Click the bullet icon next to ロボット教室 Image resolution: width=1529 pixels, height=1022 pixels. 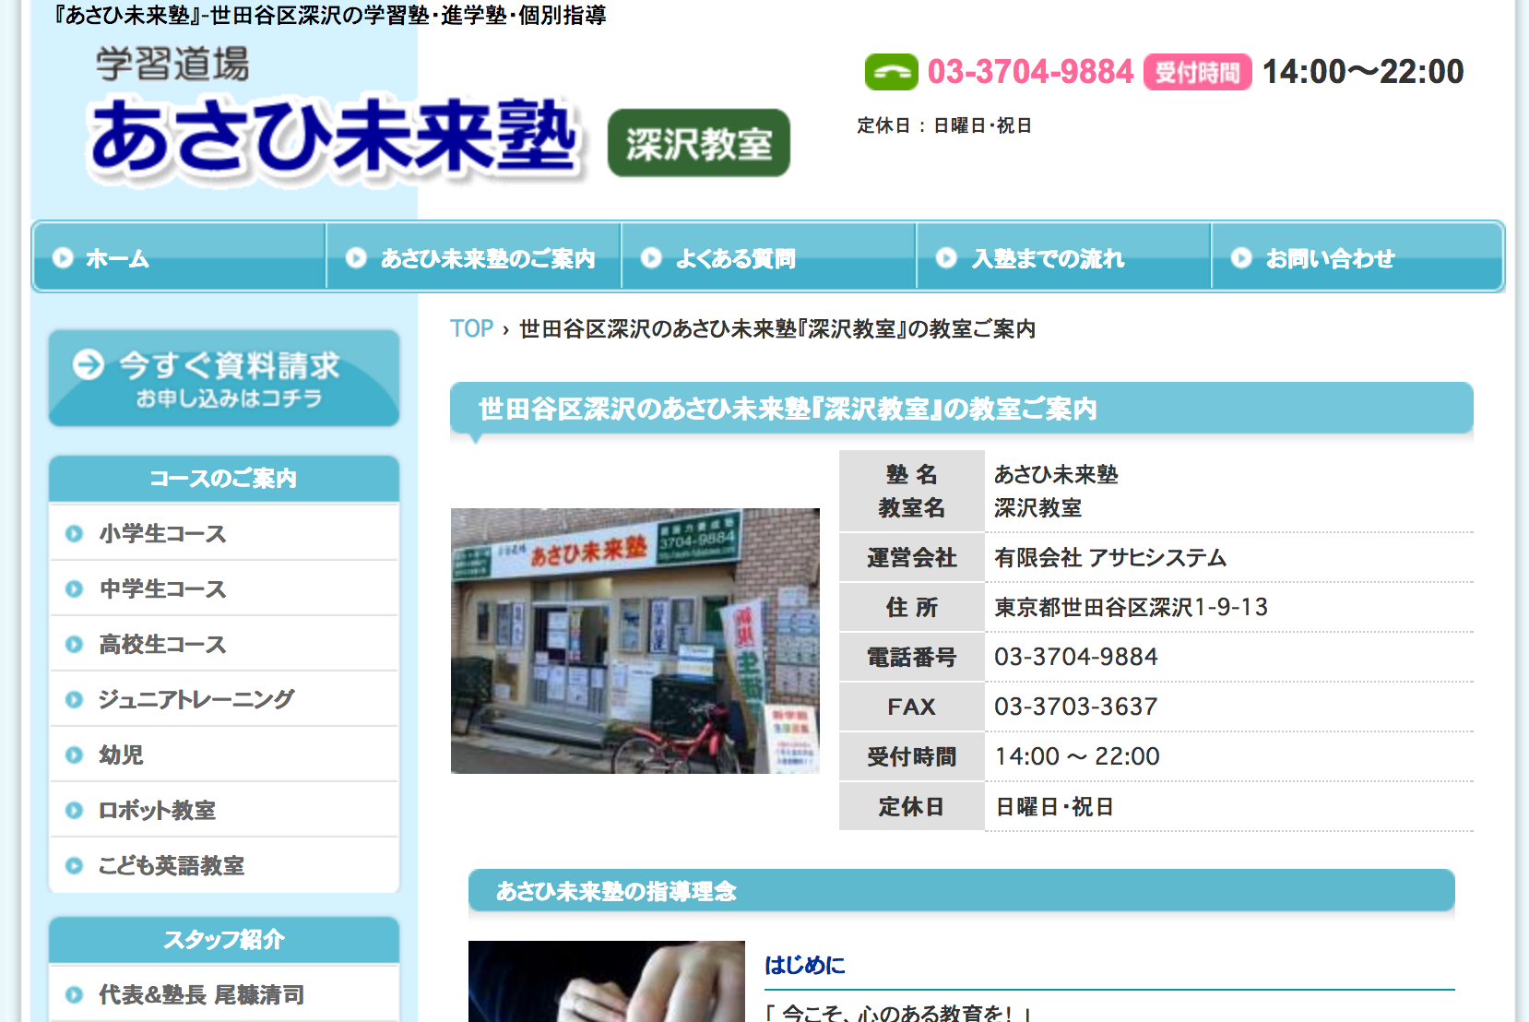[74, 811]
